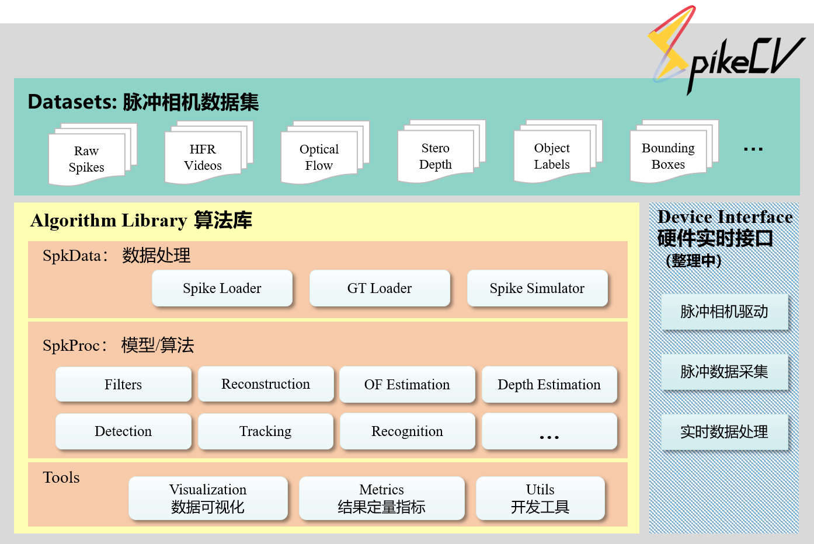Image resolution: width=814 pixels, height=544 pixels.
Task: Select the Object Labels dataset icon
Action: pyautogui.click(x=558, y=151)
